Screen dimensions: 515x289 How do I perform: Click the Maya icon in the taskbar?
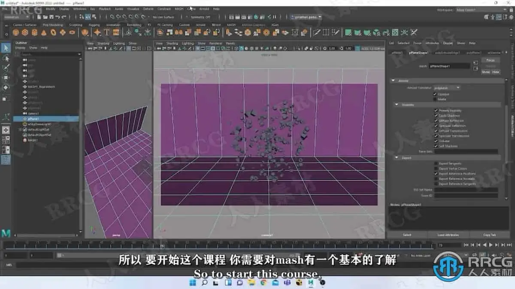pos(311,283)
